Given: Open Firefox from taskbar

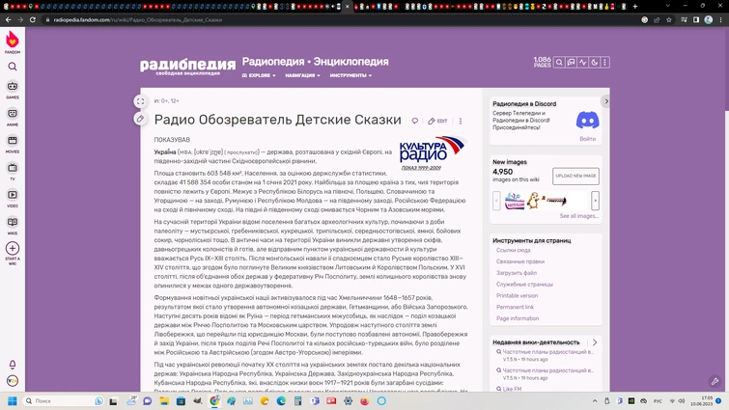Looking at the screenshot, I should pos(365,400).
